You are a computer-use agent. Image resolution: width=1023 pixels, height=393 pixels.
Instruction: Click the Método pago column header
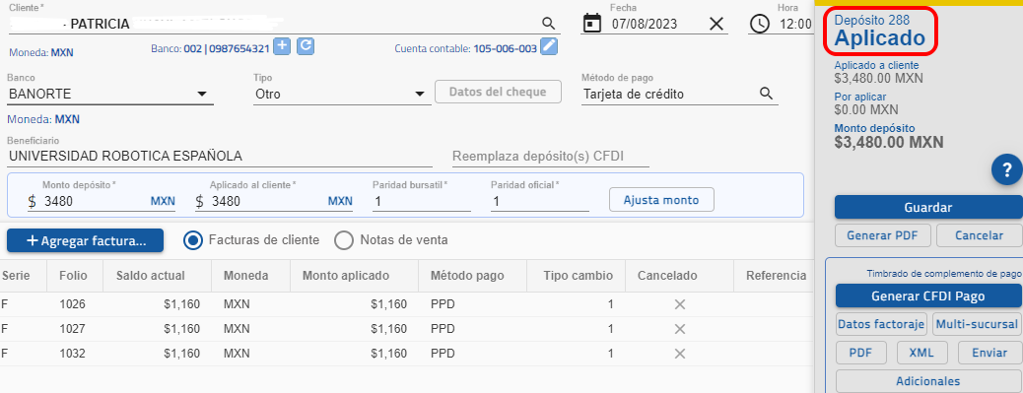467,276
